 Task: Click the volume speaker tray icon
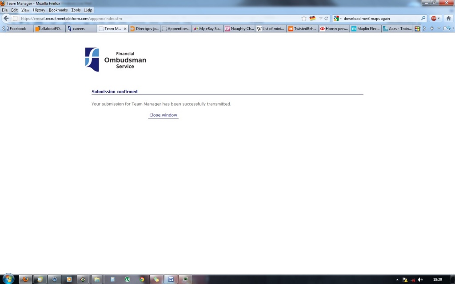pyautogui.click(x=420, y=280)
